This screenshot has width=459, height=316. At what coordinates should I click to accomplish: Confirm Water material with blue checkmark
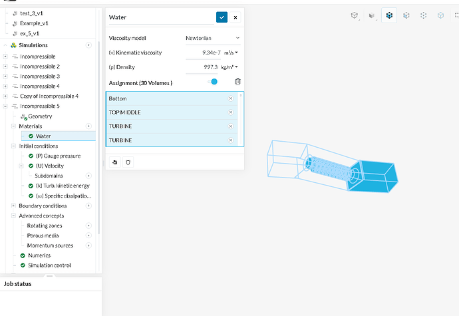click(222, 17)
